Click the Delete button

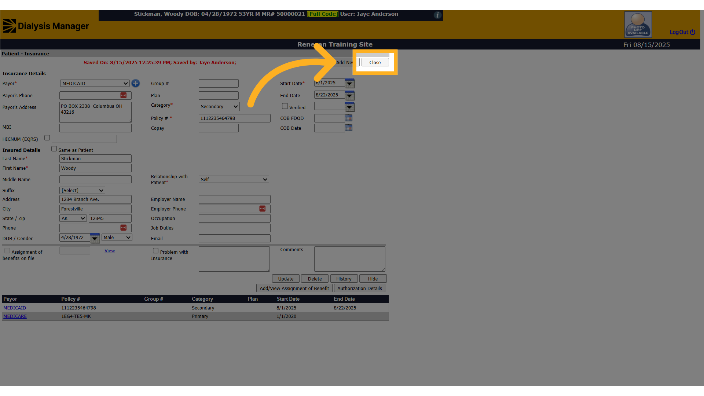(315, 279)
